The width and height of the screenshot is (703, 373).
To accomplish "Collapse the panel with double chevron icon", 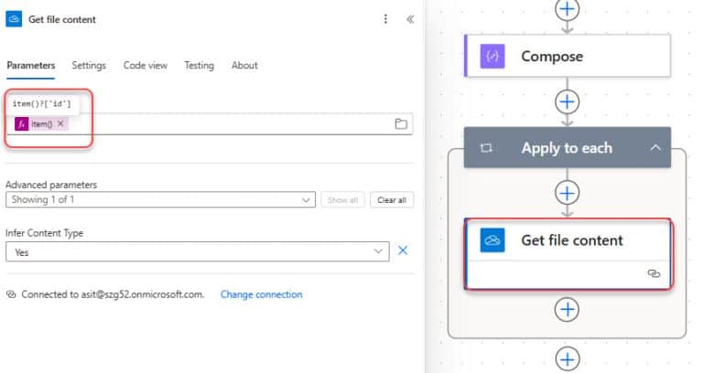I will pos(410,19).
